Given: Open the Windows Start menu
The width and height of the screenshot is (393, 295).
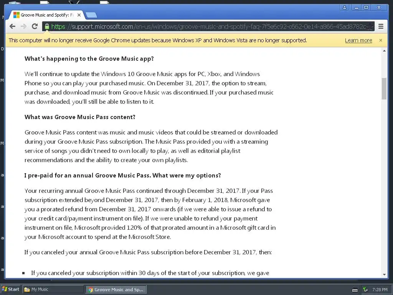Looking at the screenshot, I should pyautogui.click(x=10, y=289).
